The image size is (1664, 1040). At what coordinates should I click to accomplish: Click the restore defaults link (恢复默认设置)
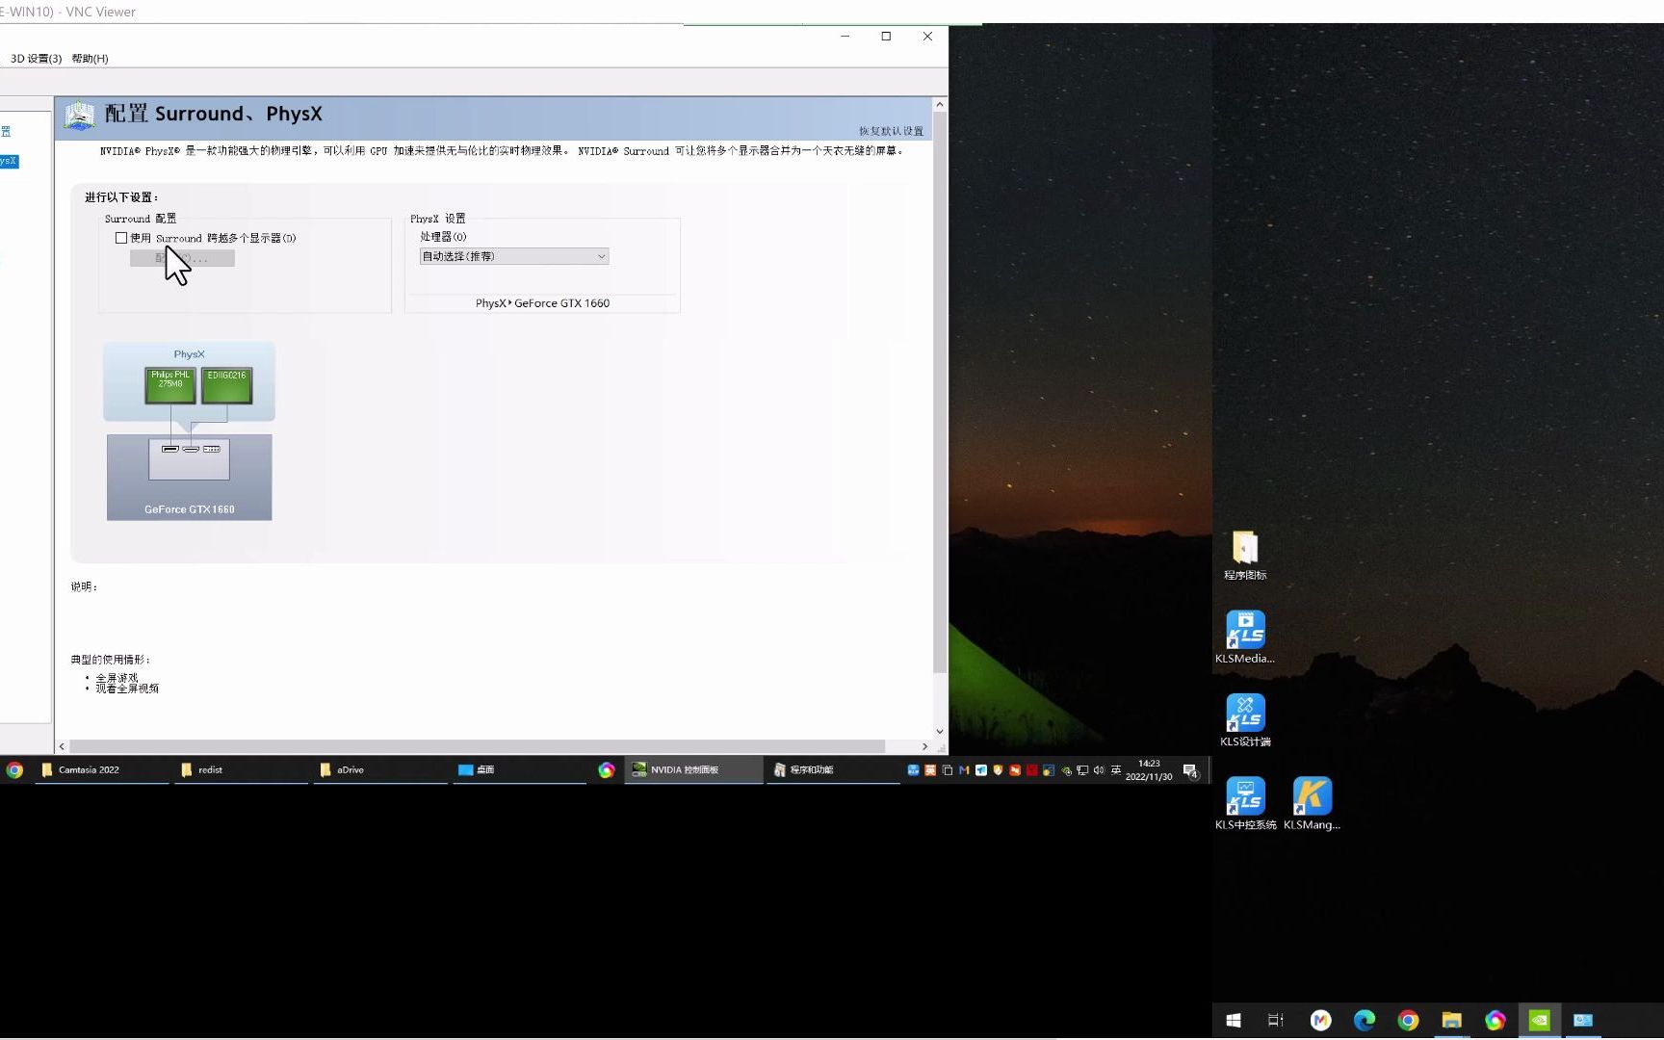tap(891, 131)
